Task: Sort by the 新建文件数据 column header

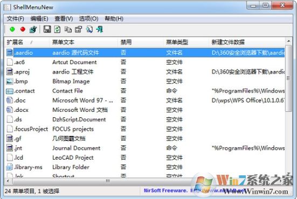Action: (x=247, y=42)
